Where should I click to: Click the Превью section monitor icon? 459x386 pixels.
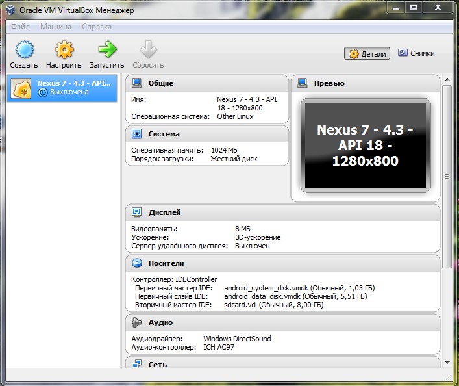tap(303, 83)
